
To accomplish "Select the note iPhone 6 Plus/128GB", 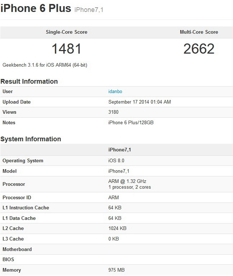I will 131,123.
